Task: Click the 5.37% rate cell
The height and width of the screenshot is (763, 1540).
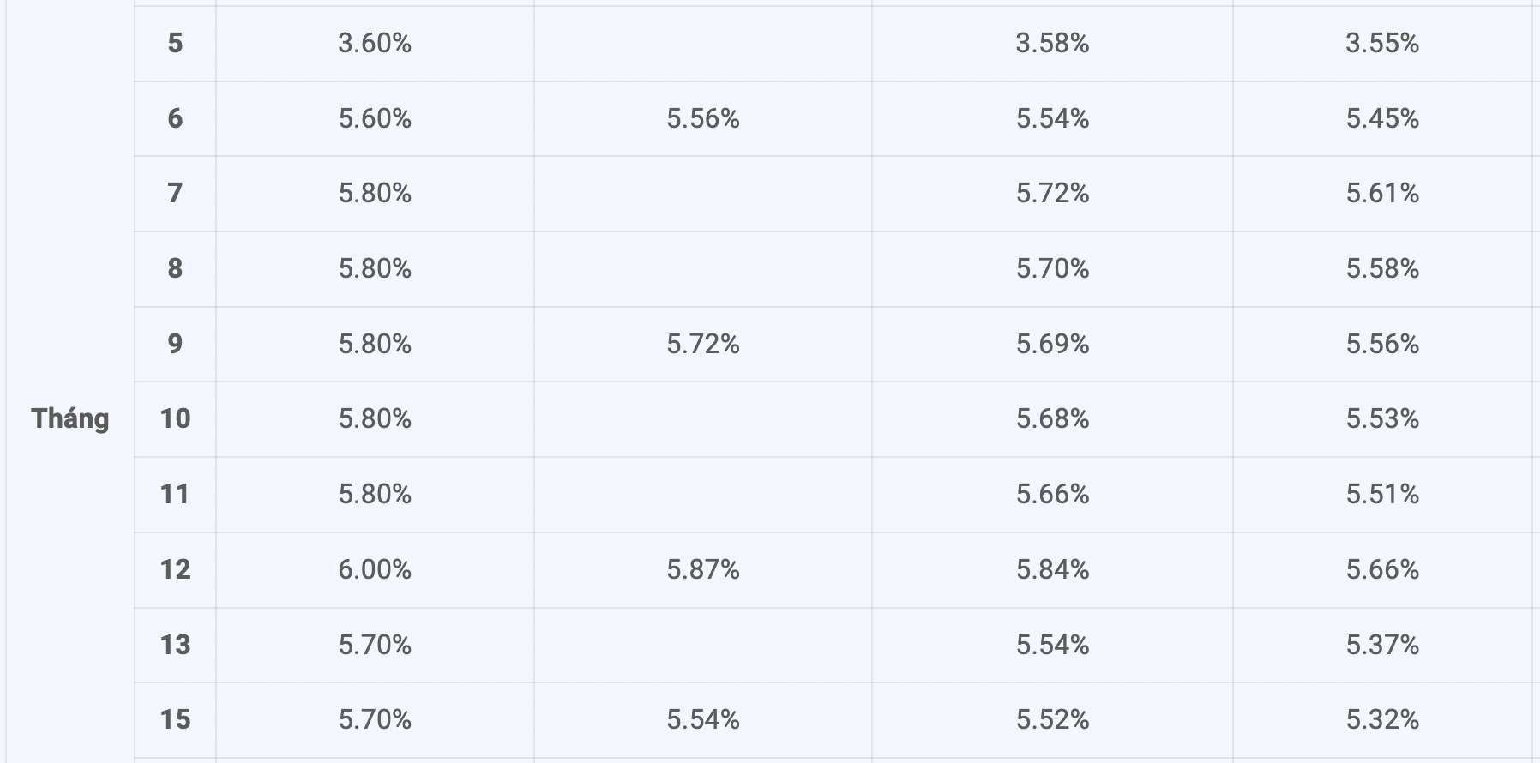Action: pos(1382,645)
